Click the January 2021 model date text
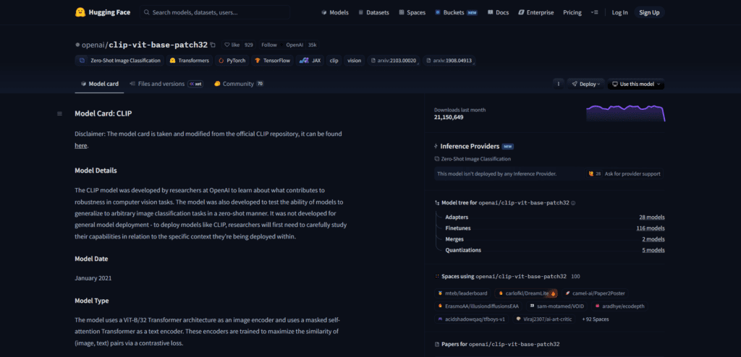741x357 pixels. pos(93,278)
